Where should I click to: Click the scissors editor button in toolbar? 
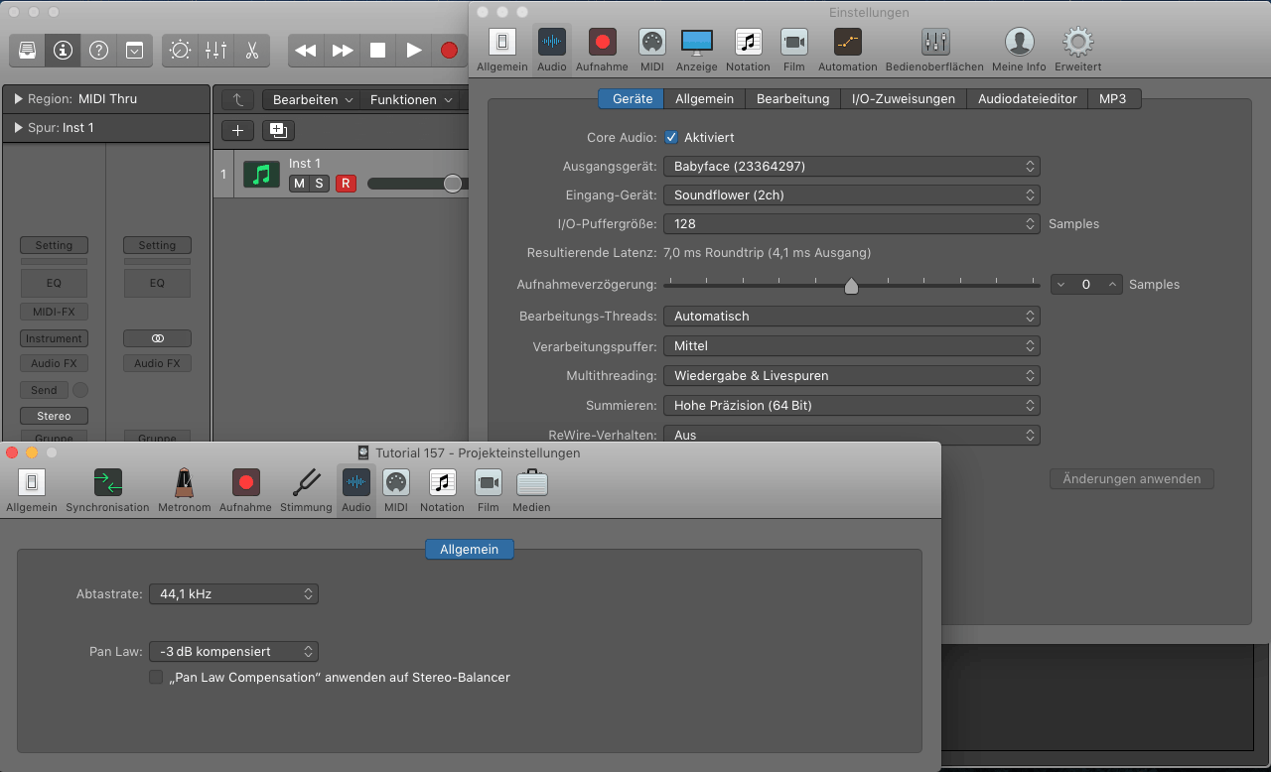pos(252,50)
